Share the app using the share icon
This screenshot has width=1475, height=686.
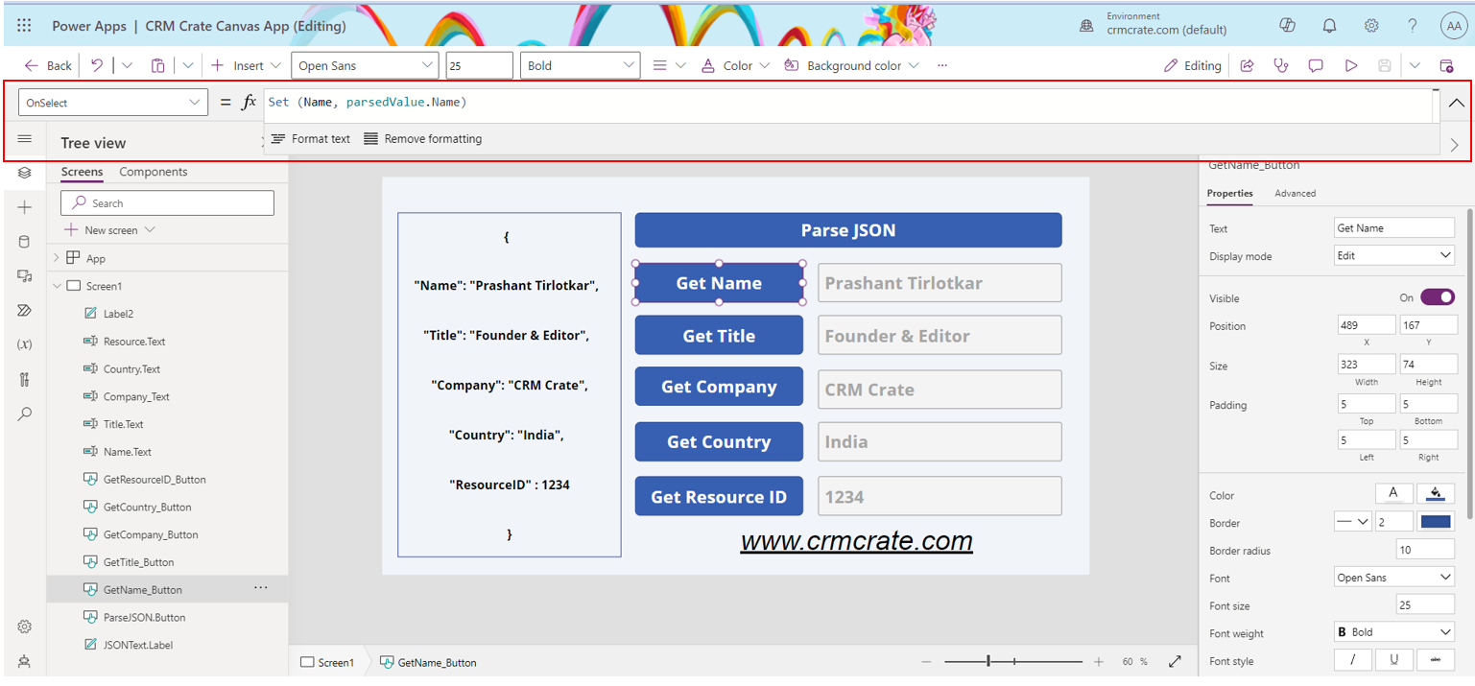click(x=1247, y=64)
